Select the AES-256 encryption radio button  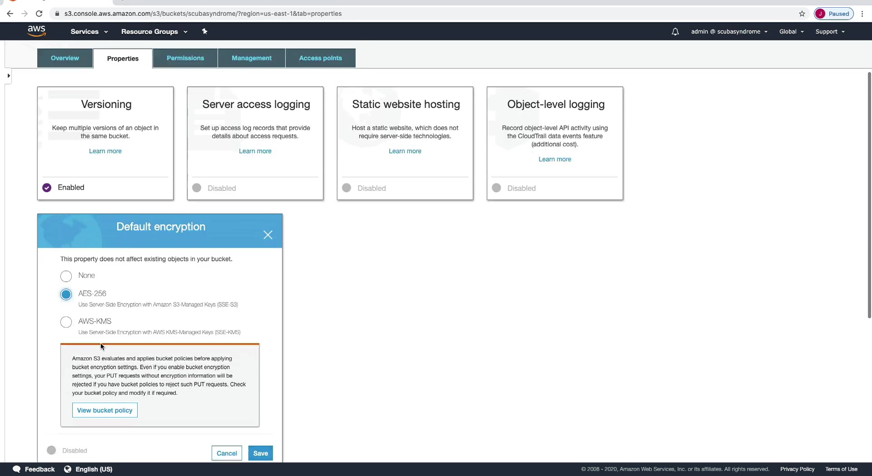tap(66, 295)
